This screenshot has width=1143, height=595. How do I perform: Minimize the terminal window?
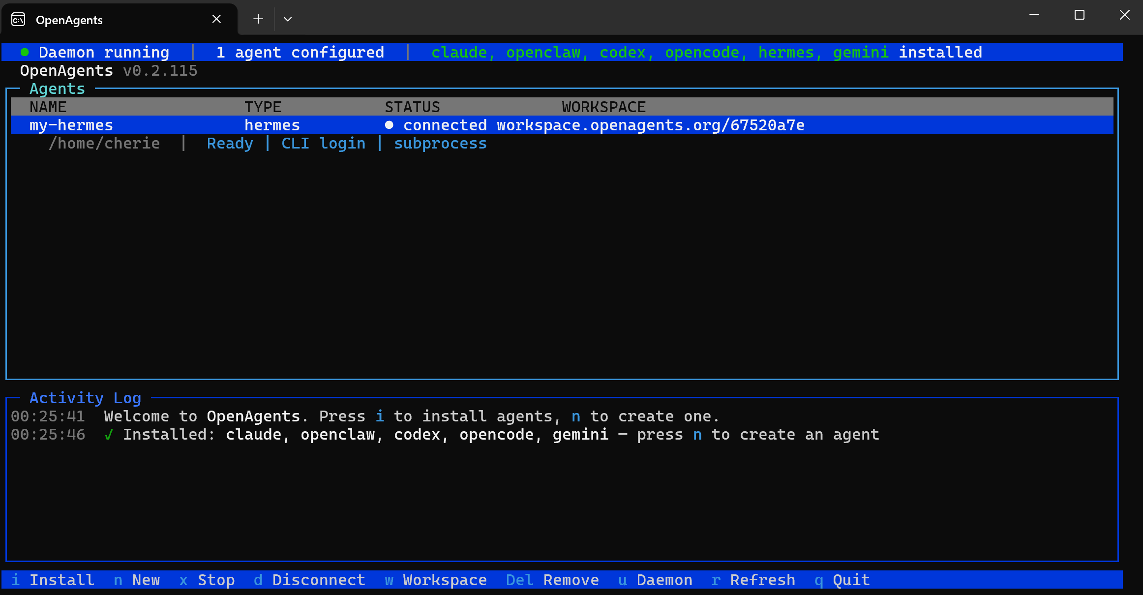[1034, 15]
